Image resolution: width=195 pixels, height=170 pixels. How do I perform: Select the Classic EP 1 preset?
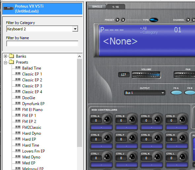point(32,74)
